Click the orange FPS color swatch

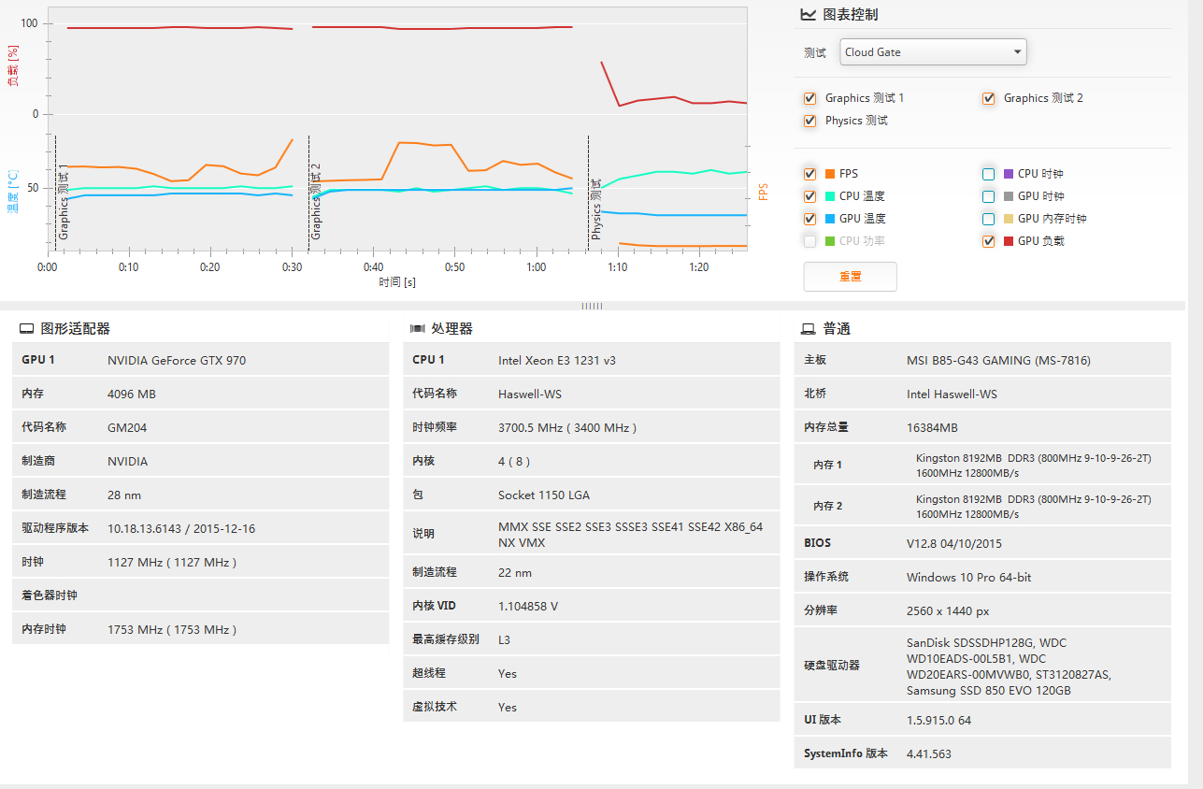click(x=829, y=174)
